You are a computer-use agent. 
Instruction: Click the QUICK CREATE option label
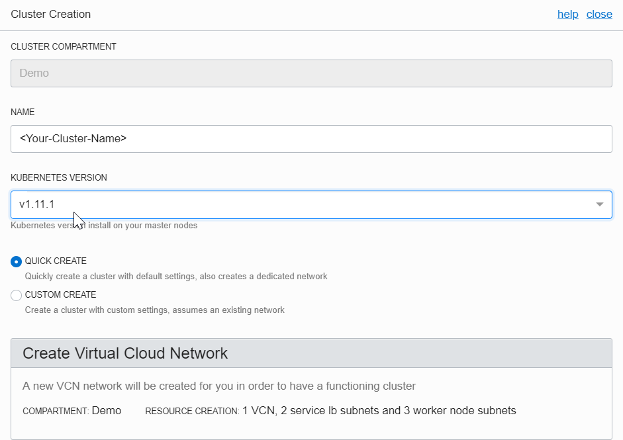point(56,261)
